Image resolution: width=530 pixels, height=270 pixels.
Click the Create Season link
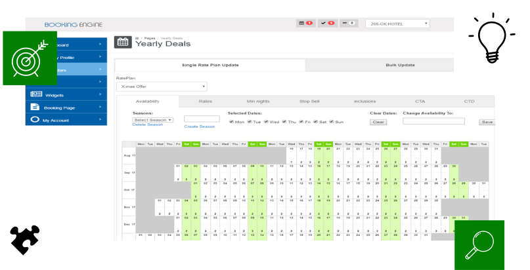click(199, 126)
